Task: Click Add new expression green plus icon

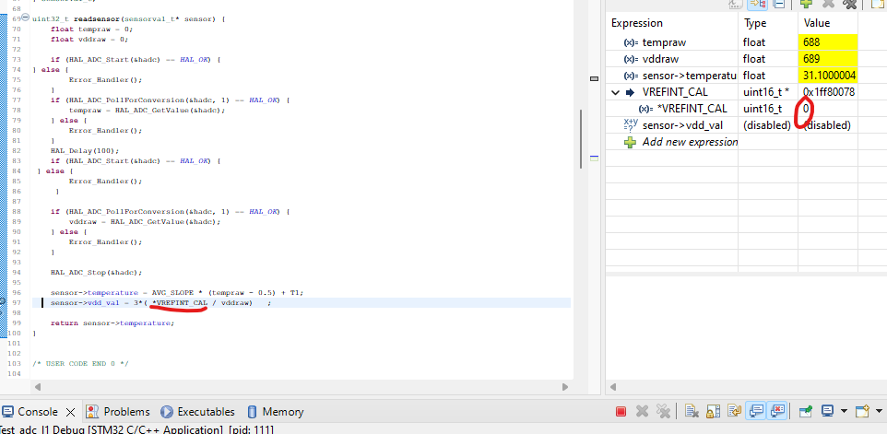Action: click(630, 142)
